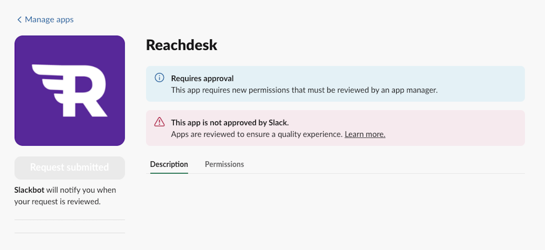
Task: Click the red warning triangle icon
Action: [159, 122]
